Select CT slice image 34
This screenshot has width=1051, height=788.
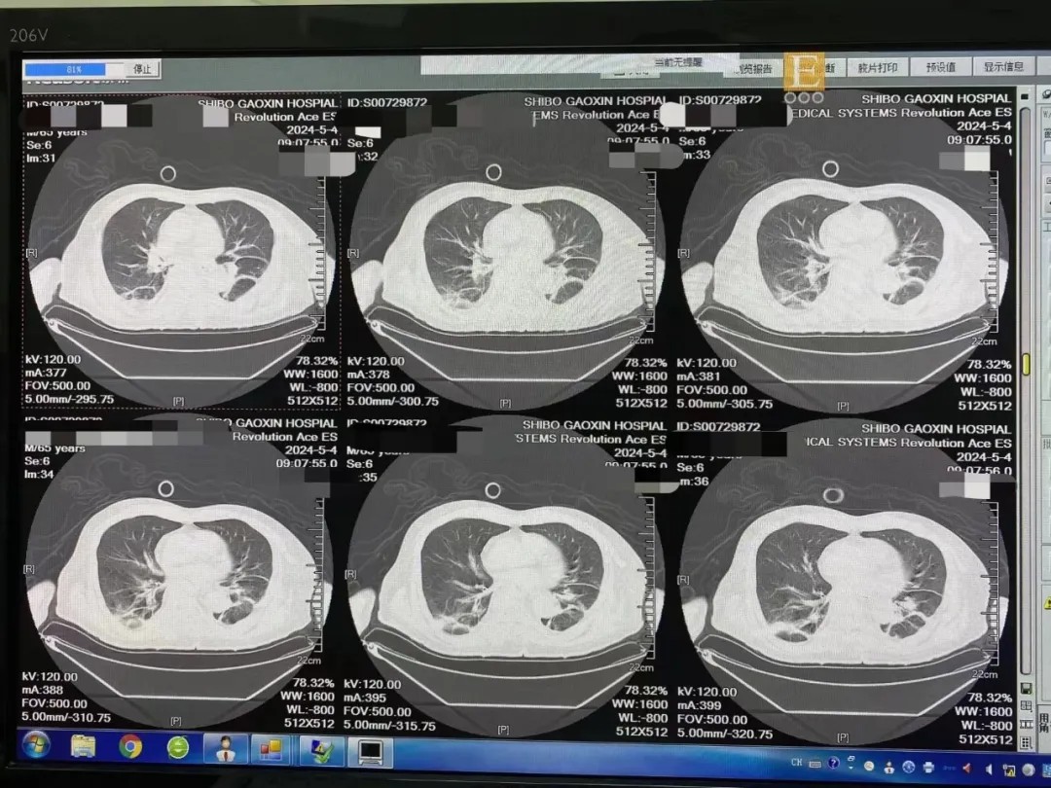tap(182, 574)
